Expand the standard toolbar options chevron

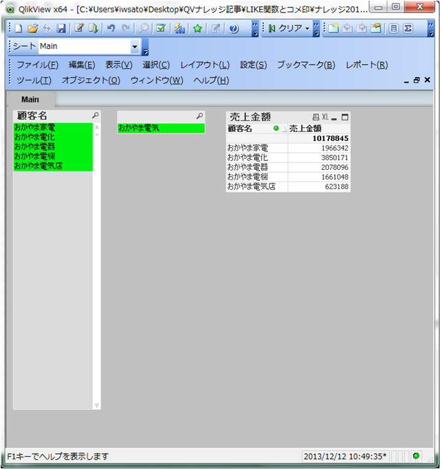(x=255, y=29)
